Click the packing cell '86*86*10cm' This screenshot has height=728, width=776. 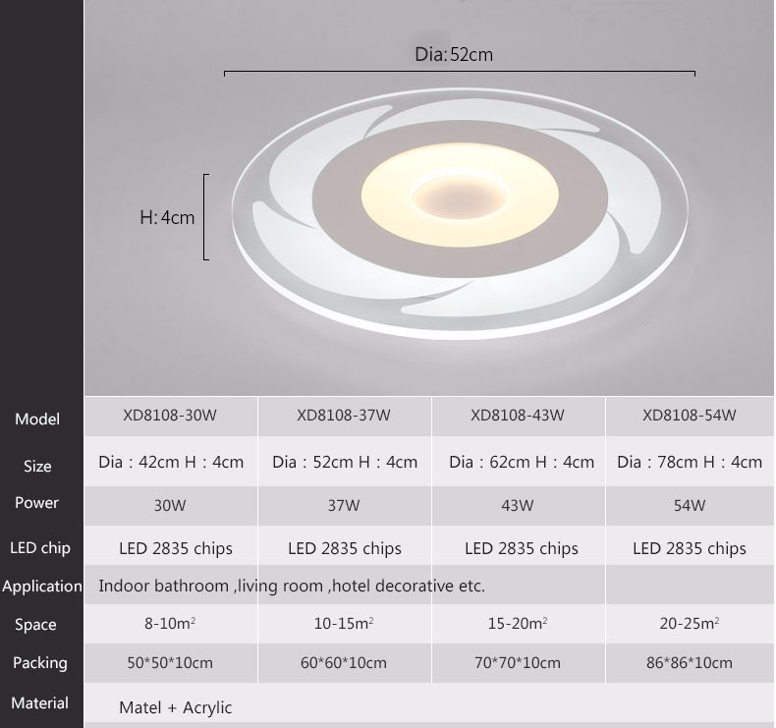pos(690,663)
